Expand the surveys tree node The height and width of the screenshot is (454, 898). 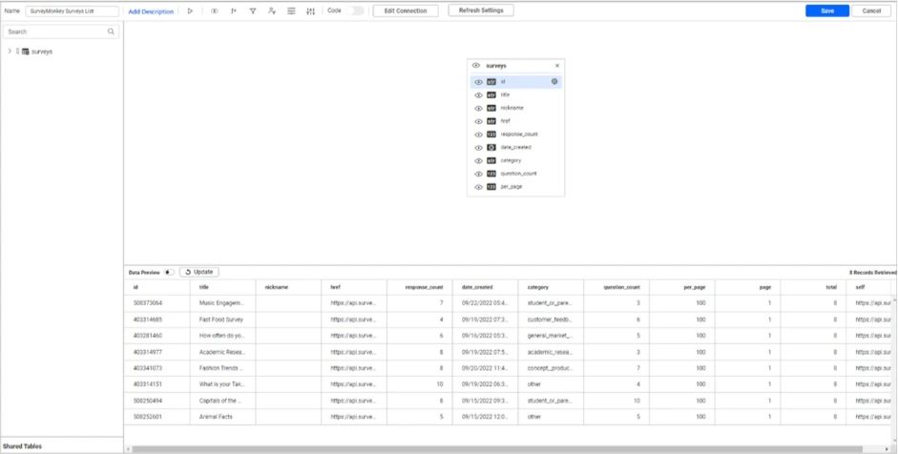pyautogui.click(x=10, y=52)
